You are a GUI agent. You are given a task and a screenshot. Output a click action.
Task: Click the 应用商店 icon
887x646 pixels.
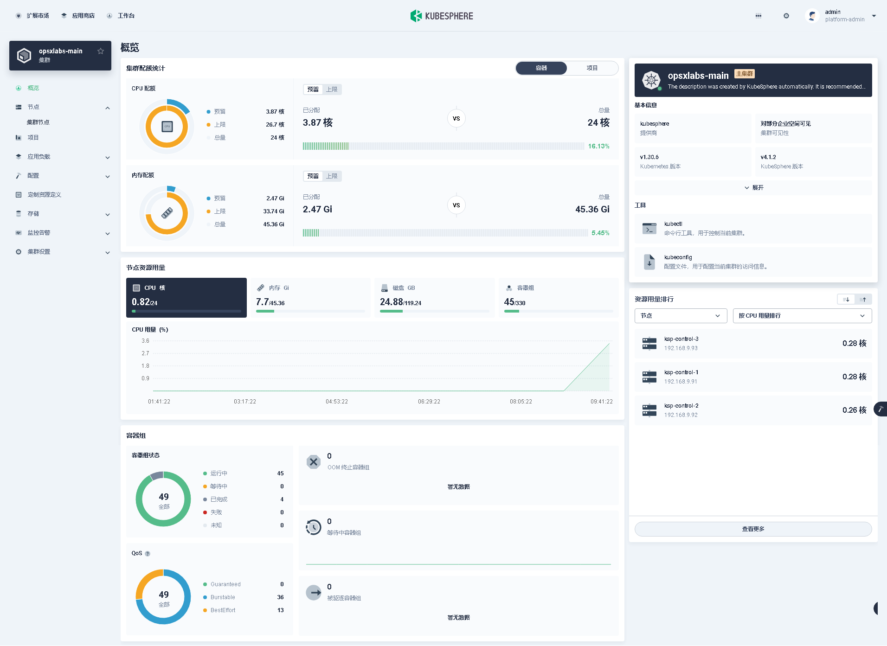coord(64,16)
